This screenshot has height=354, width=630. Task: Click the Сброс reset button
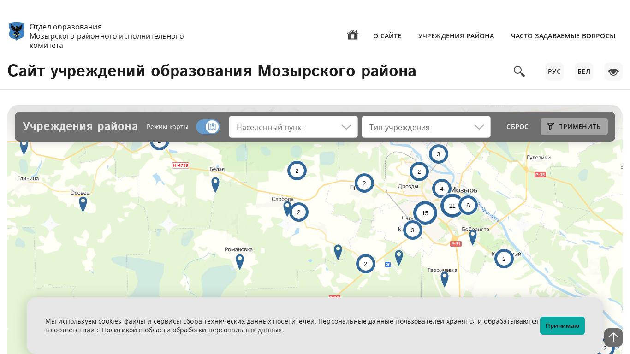[517, 127]
